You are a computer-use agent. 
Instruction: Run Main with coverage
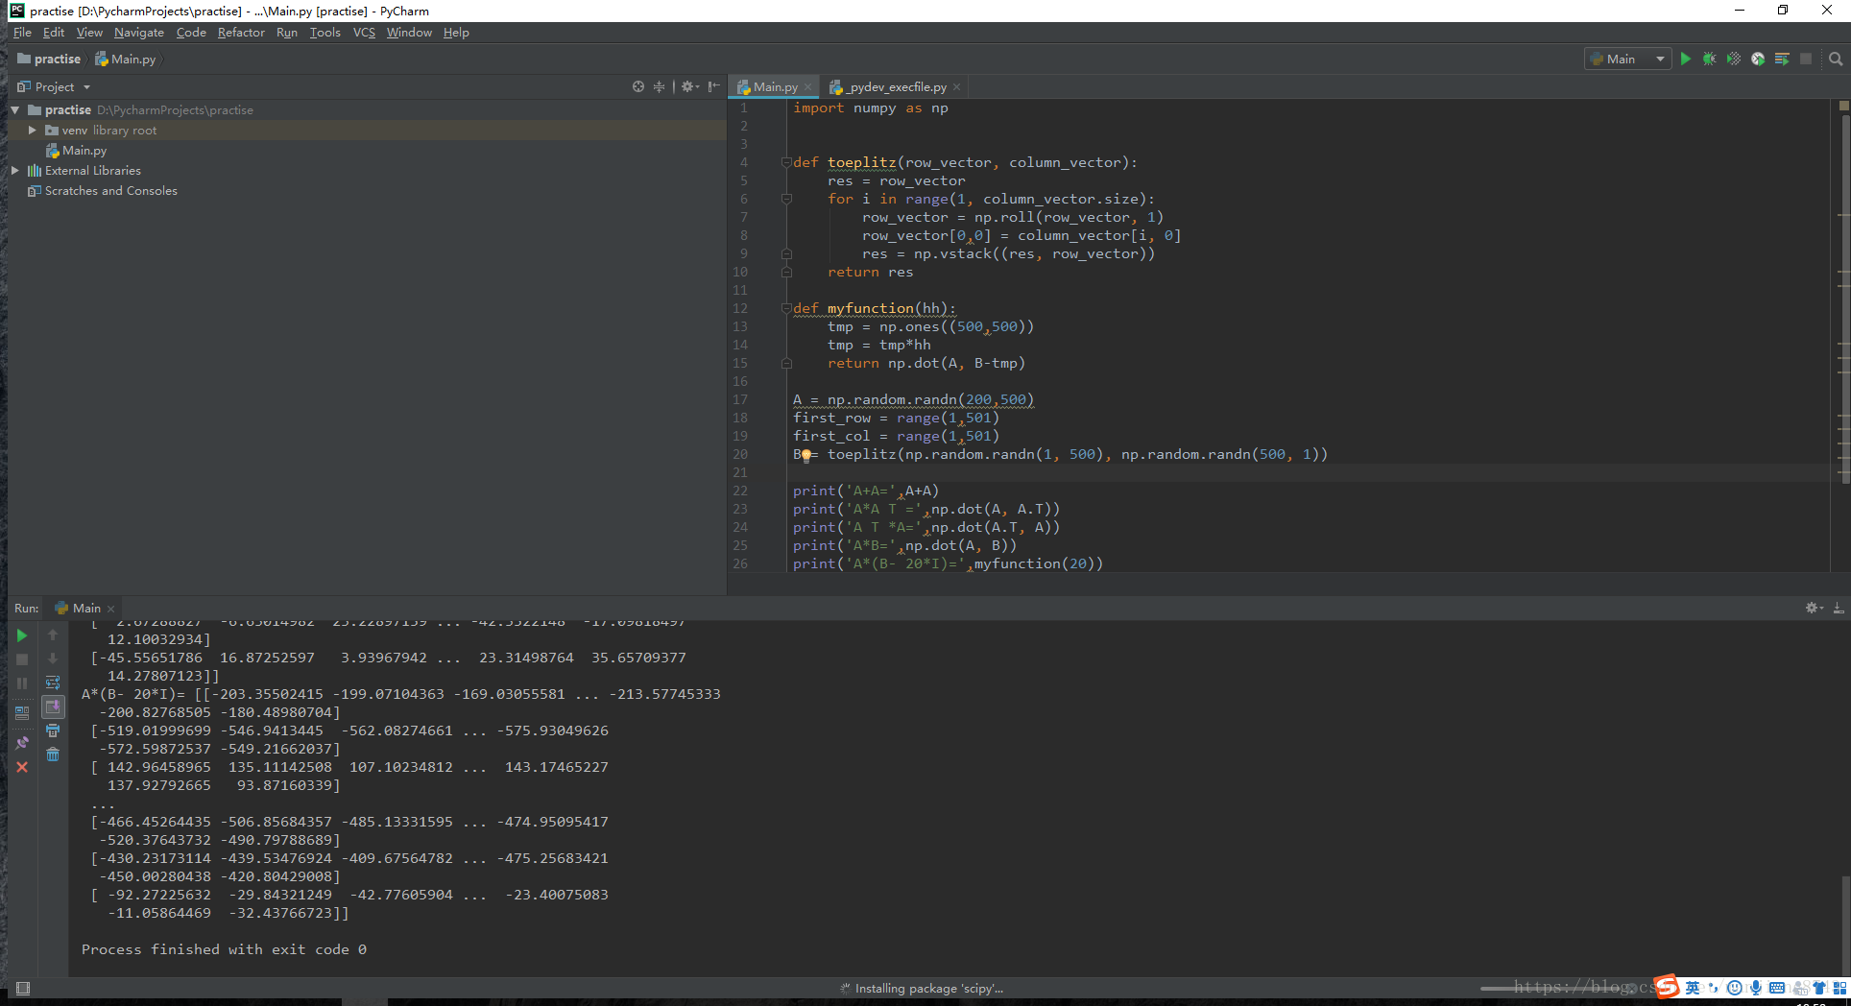click(1734, 59)
